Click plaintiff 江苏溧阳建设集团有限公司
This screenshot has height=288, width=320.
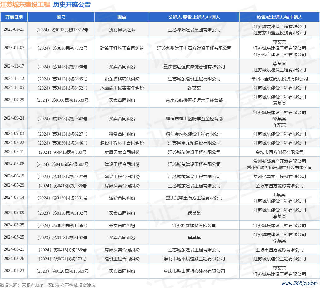click(194, 30)
